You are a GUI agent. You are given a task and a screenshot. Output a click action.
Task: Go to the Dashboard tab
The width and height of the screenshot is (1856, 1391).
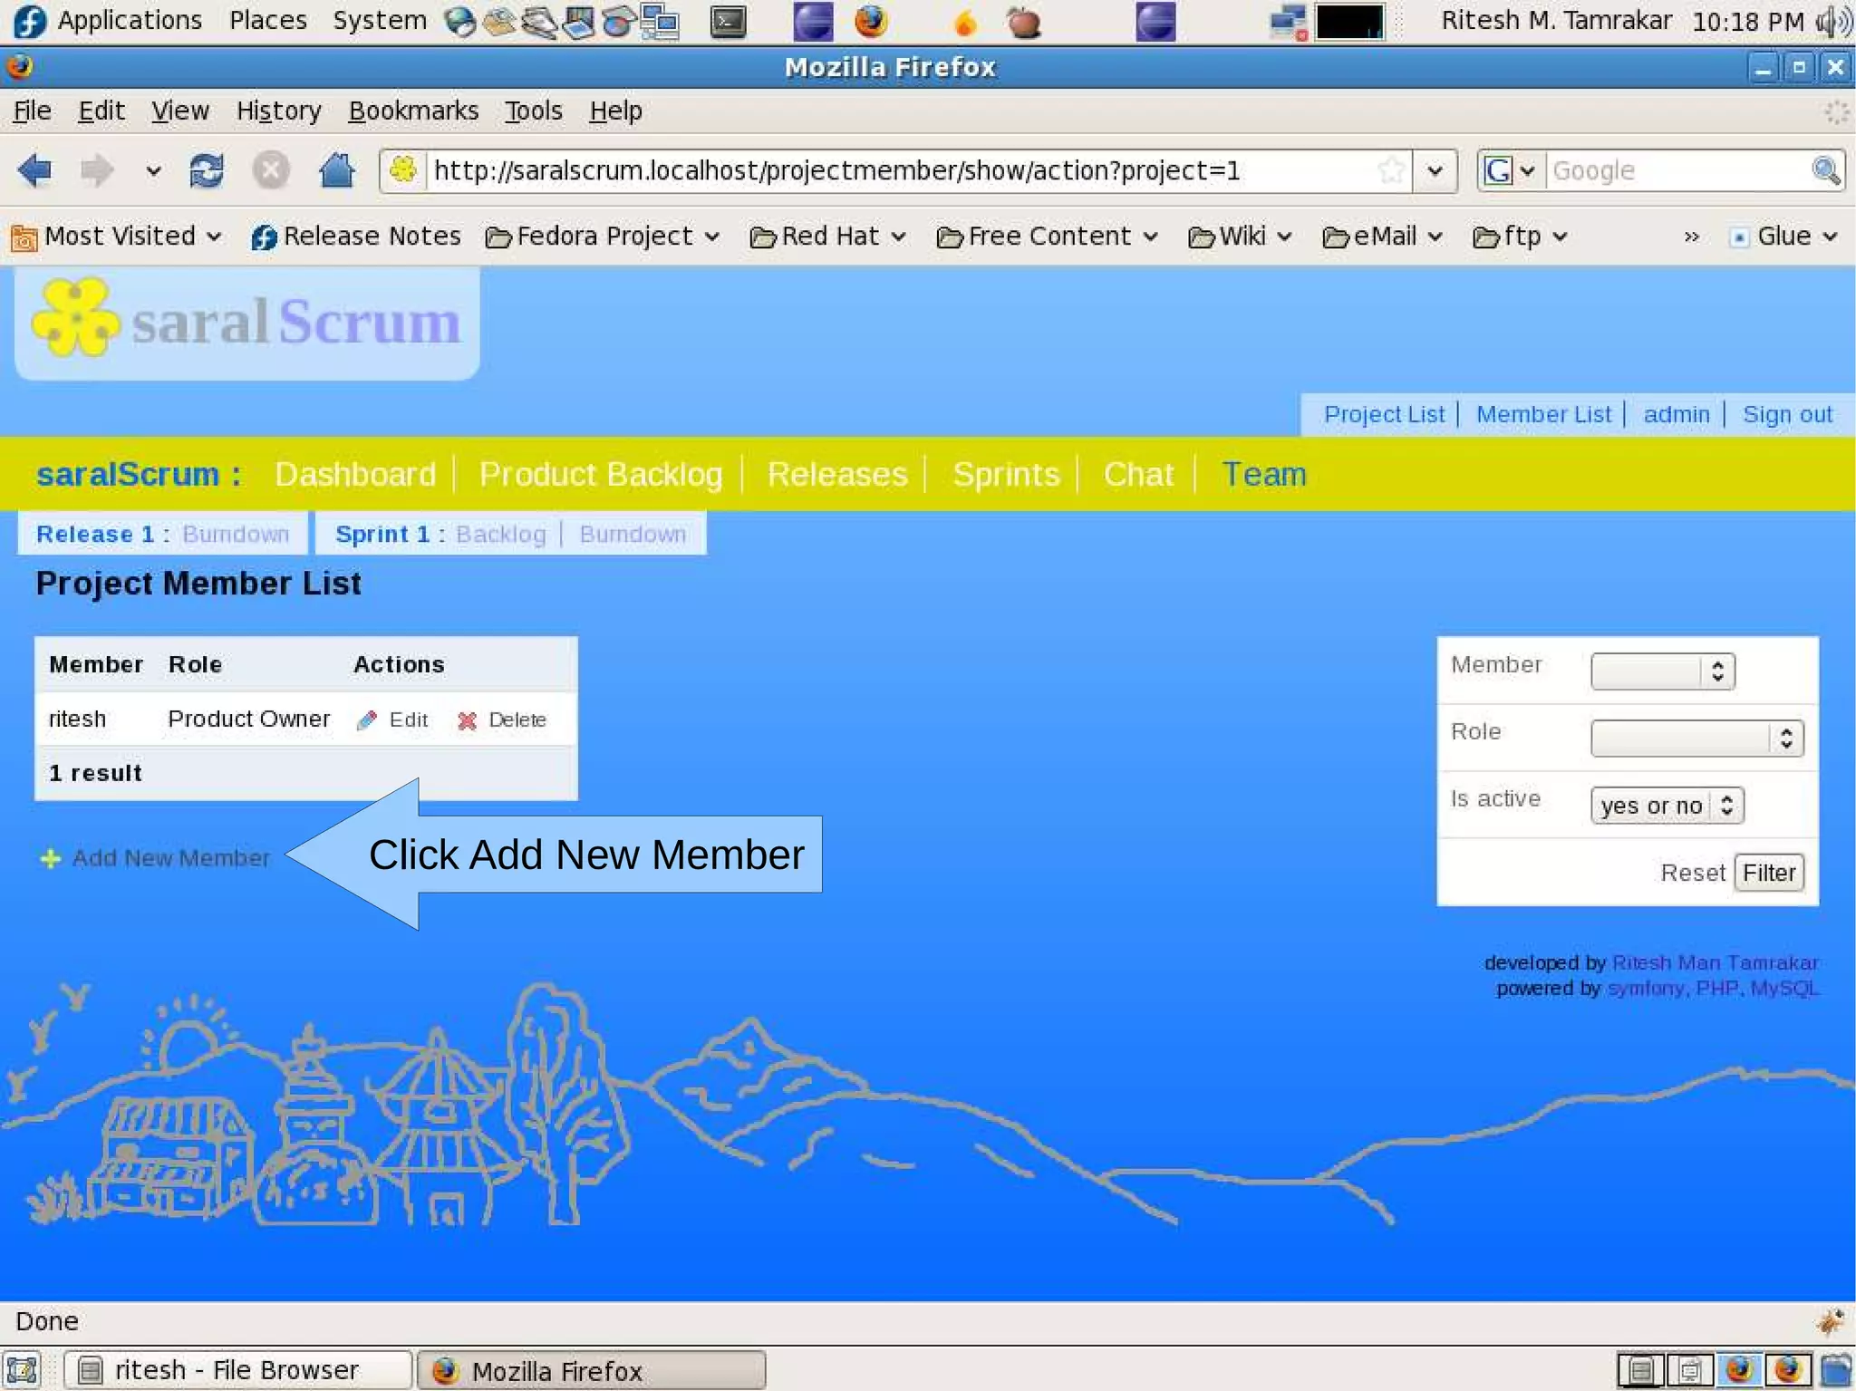click(355, 474)
